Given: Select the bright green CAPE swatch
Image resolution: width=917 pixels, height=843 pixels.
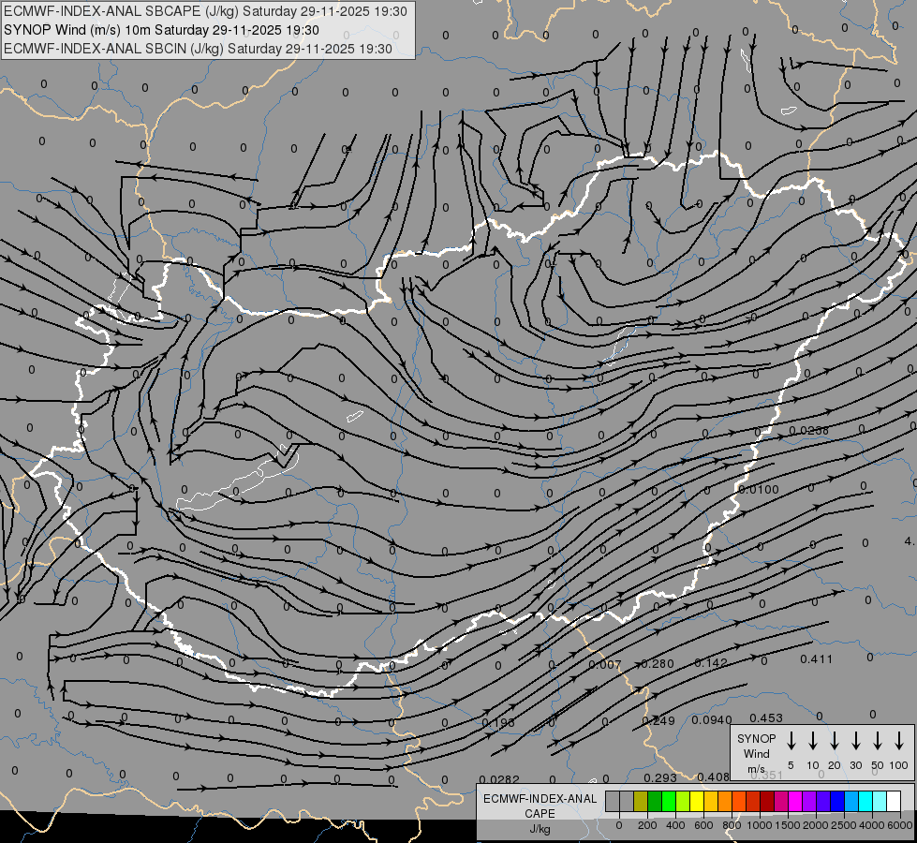Looking at the screenshot, I should [x=669, y=801].
